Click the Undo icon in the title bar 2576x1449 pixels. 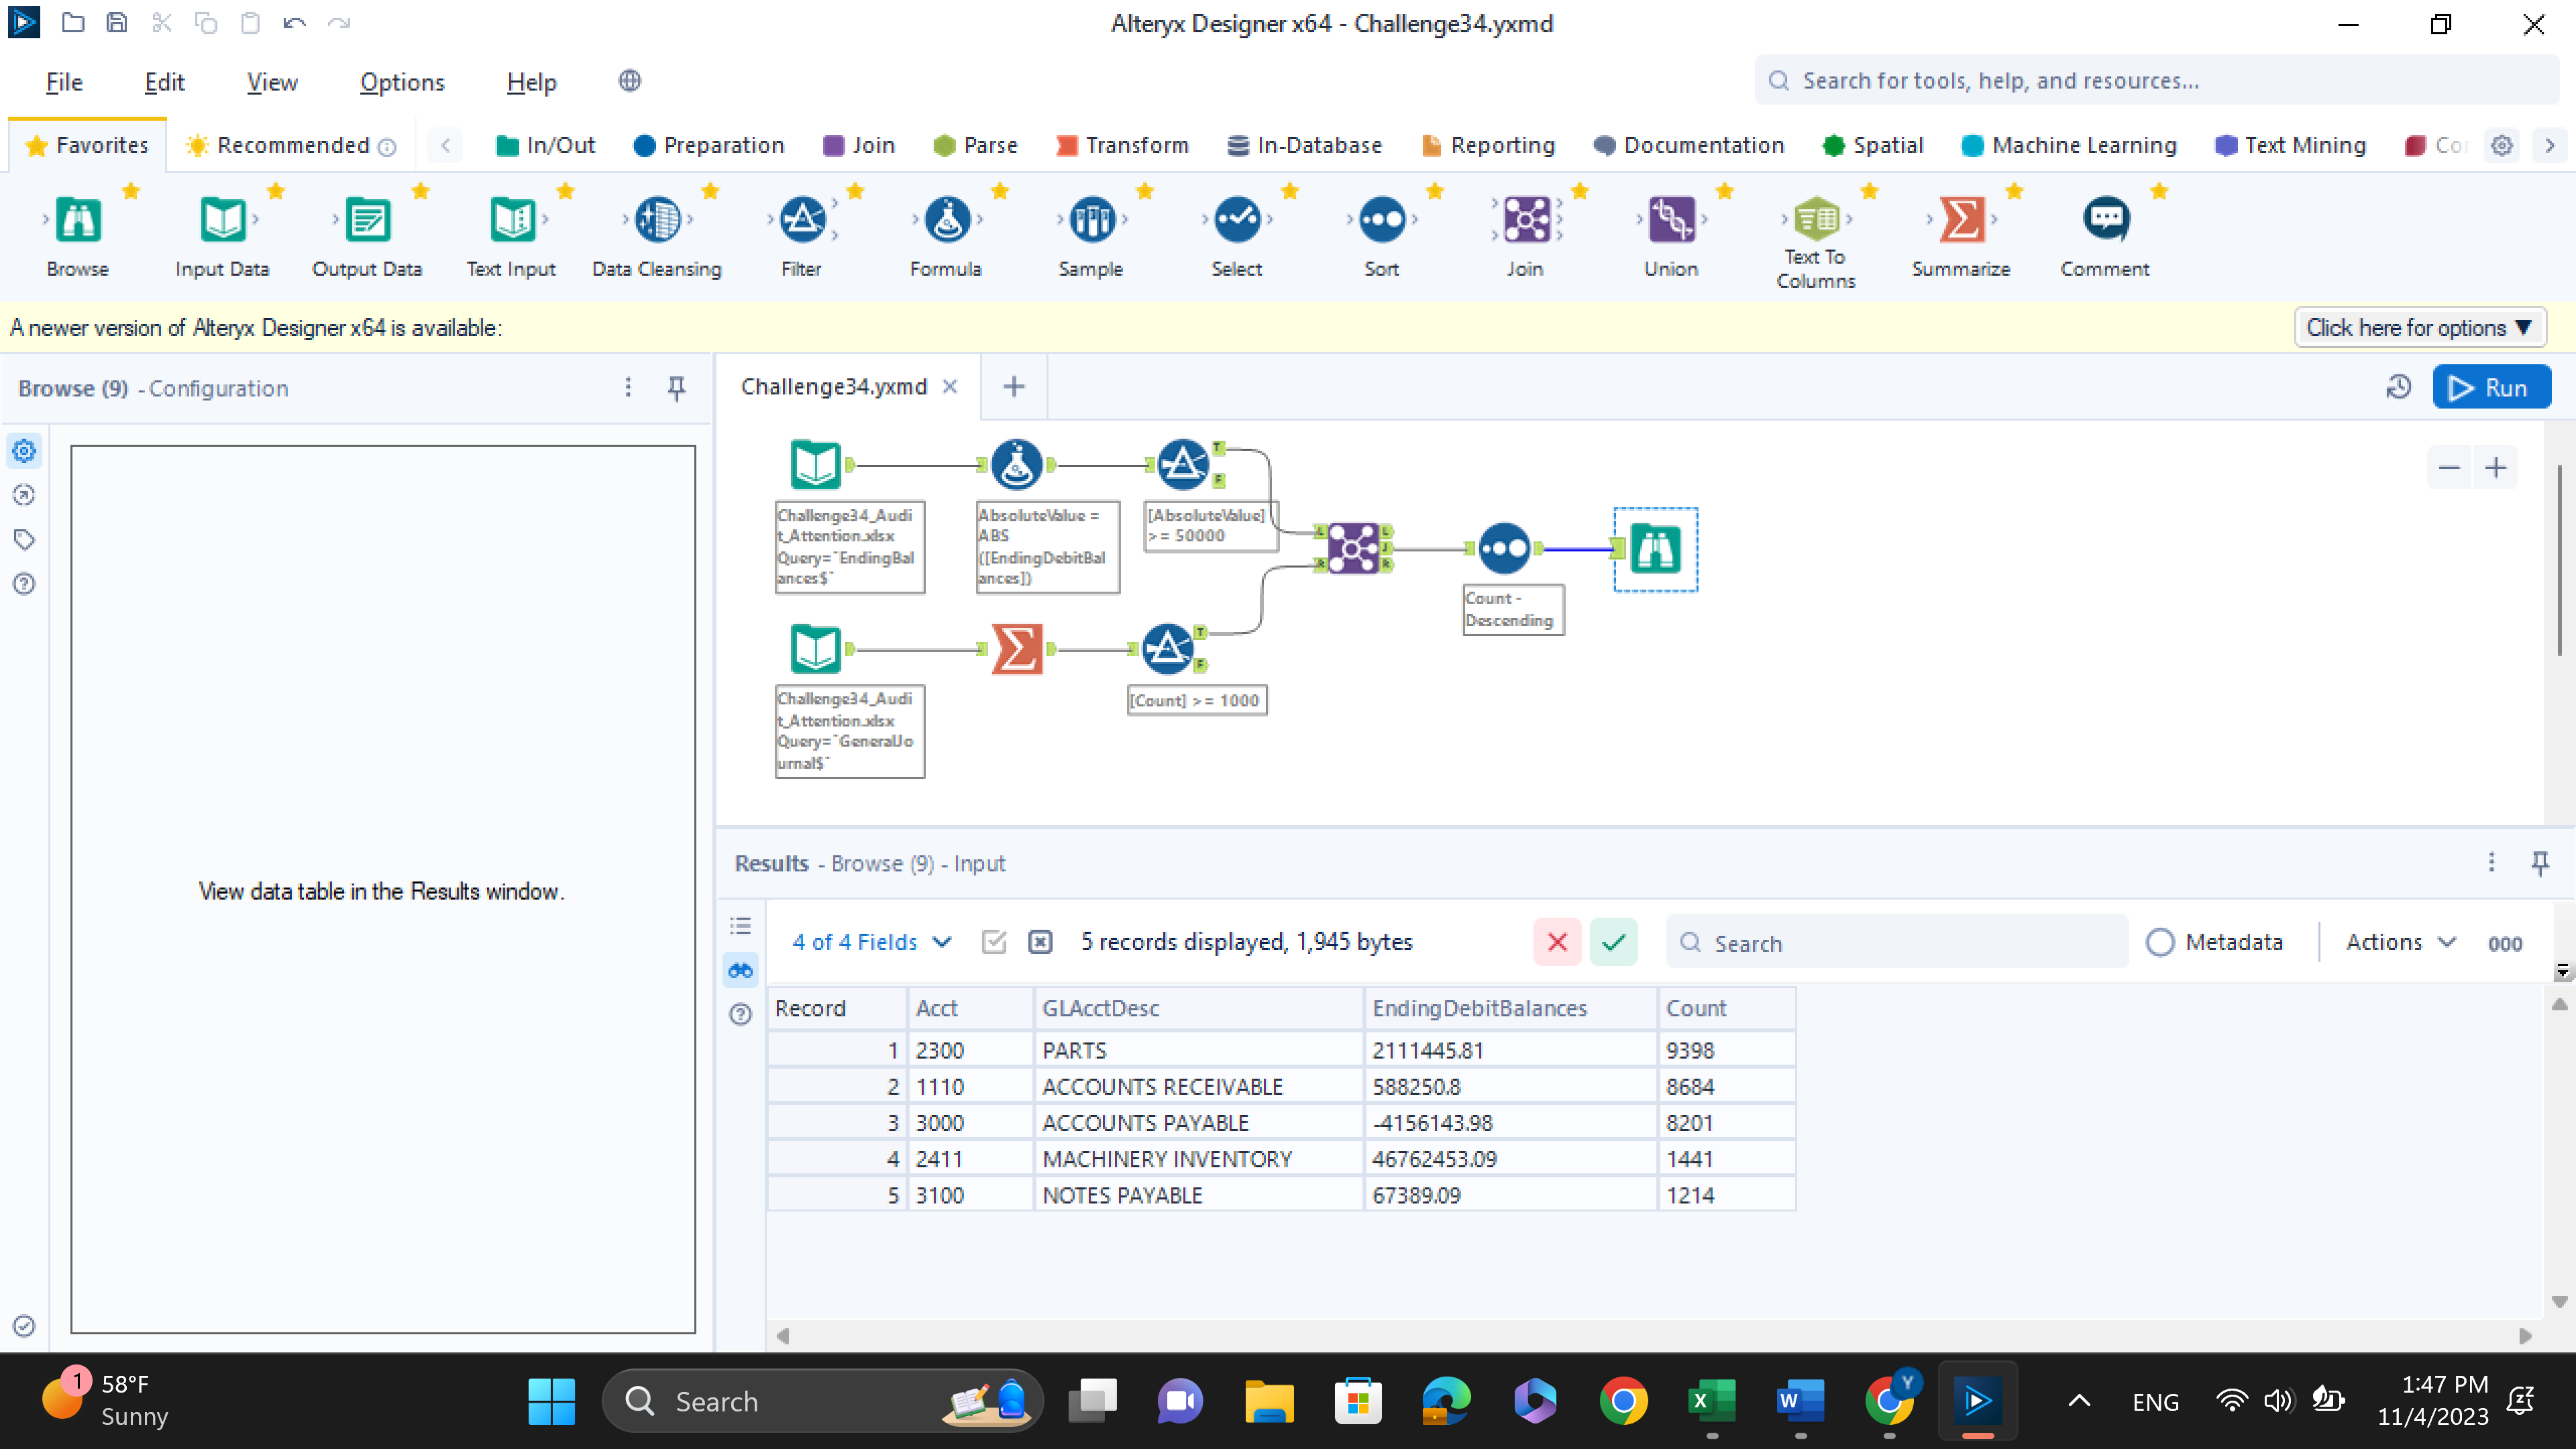[x=294, y=22]
